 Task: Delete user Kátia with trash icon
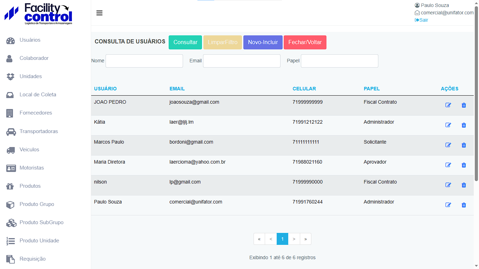(x=464, y=125)
